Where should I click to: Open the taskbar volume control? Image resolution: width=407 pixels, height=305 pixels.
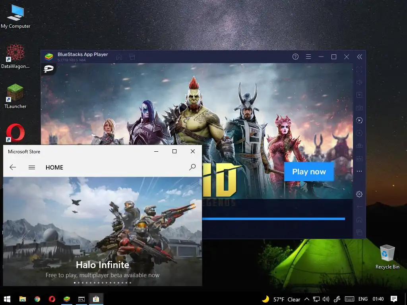[326, 299]
